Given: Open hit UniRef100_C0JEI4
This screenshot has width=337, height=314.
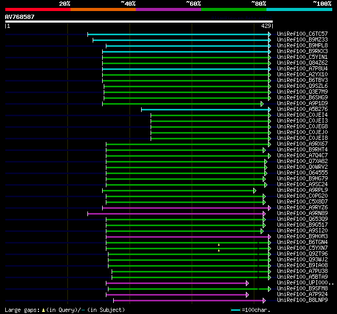Looking at the screenshot, I should click(302, 115).
